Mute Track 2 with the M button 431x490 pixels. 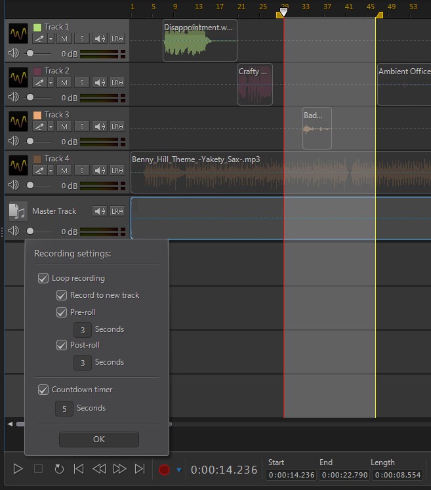tap(64, 83)
